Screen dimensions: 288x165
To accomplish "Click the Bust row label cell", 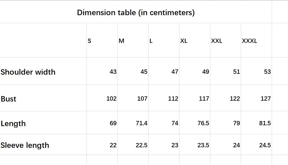I will tap(9, 99).
